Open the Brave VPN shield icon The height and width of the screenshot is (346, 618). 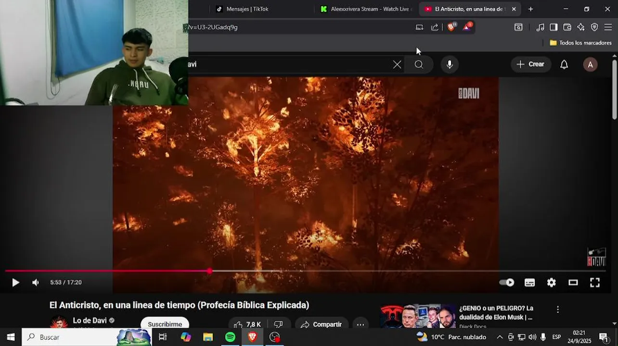(594, 27)
